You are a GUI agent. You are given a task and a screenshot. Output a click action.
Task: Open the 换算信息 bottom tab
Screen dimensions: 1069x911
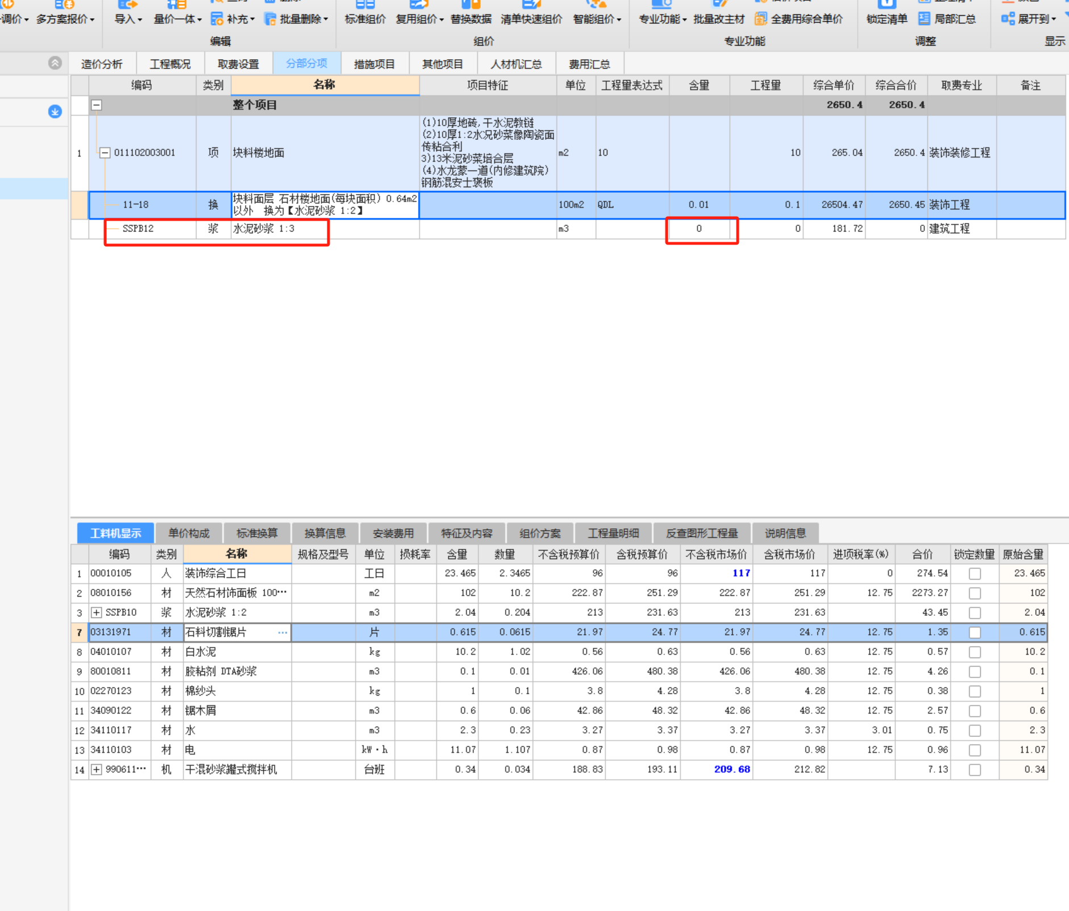coord(325,533)
